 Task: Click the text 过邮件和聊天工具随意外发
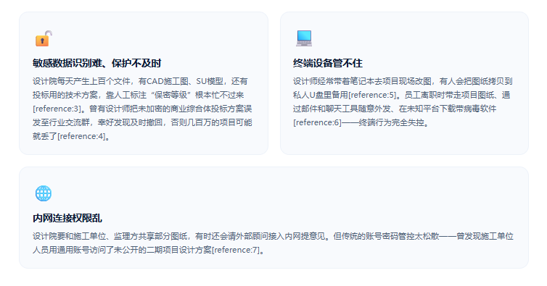(342, 109)
